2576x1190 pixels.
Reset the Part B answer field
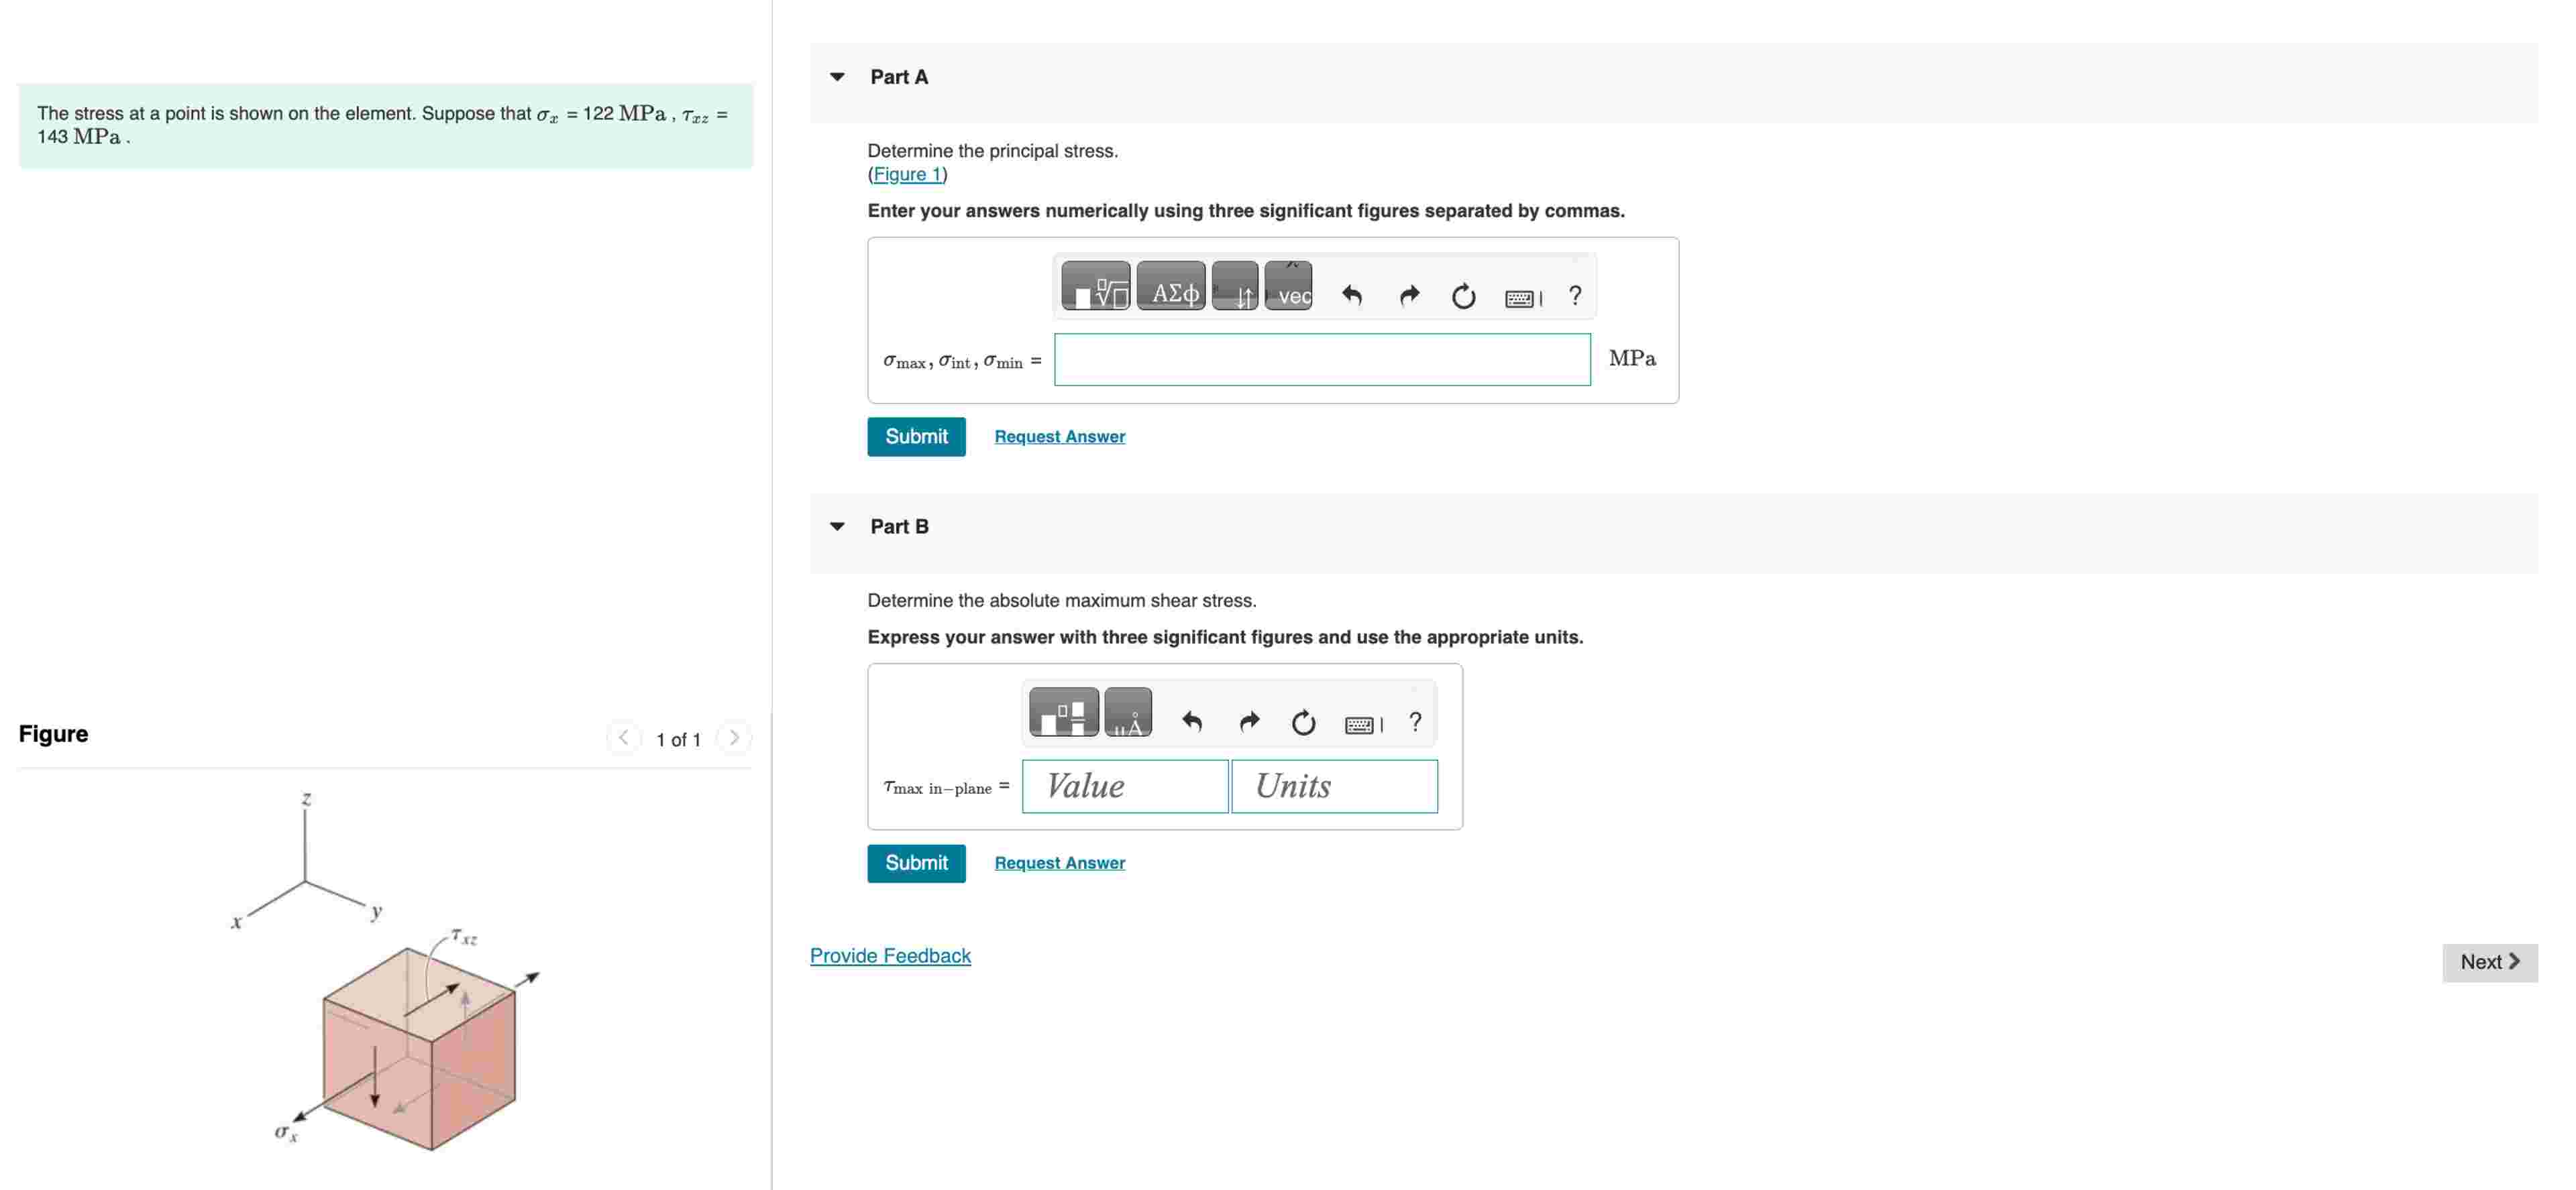(1303, 723)
